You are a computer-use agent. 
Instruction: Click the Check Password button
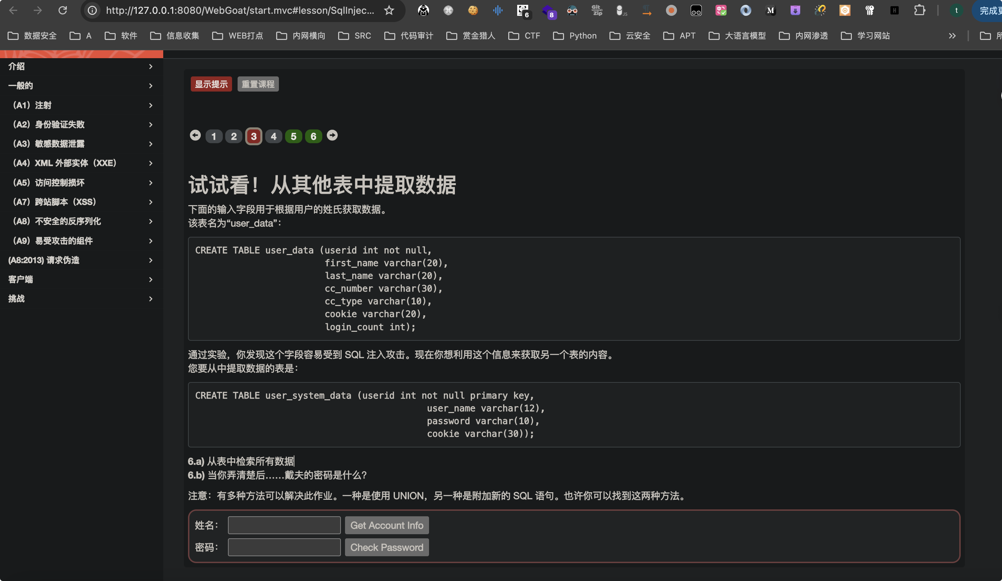pos(386,547)
